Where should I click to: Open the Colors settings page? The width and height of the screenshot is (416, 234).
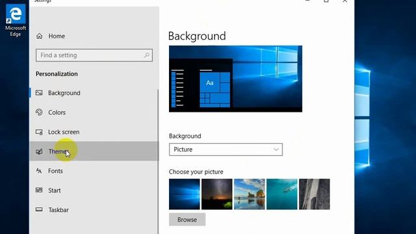94,112
